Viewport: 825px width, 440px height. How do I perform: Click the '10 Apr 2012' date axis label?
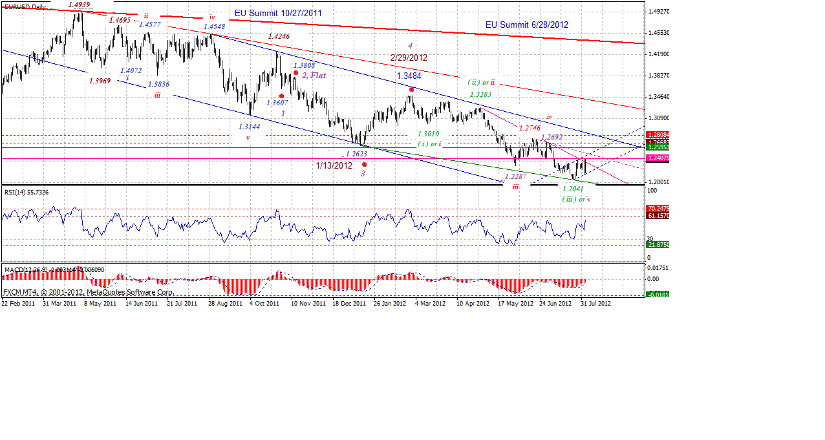tap(473, 302)
